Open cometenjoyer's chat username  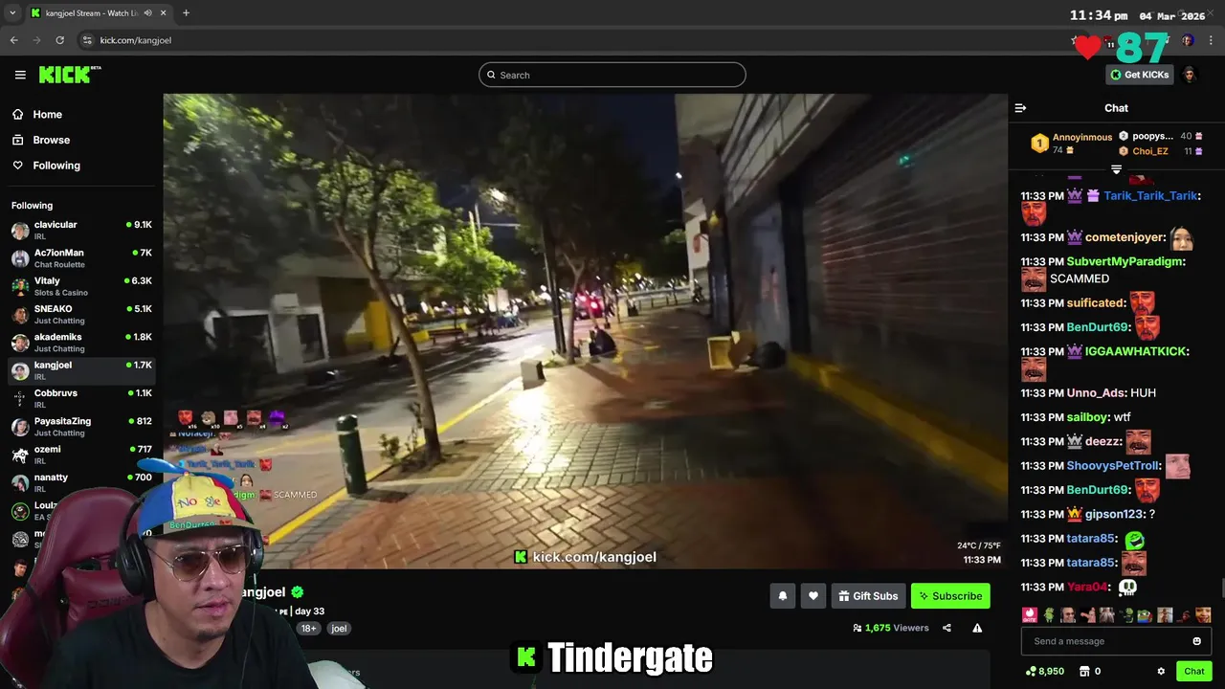pyautogui.click(x=1125, y=237)
